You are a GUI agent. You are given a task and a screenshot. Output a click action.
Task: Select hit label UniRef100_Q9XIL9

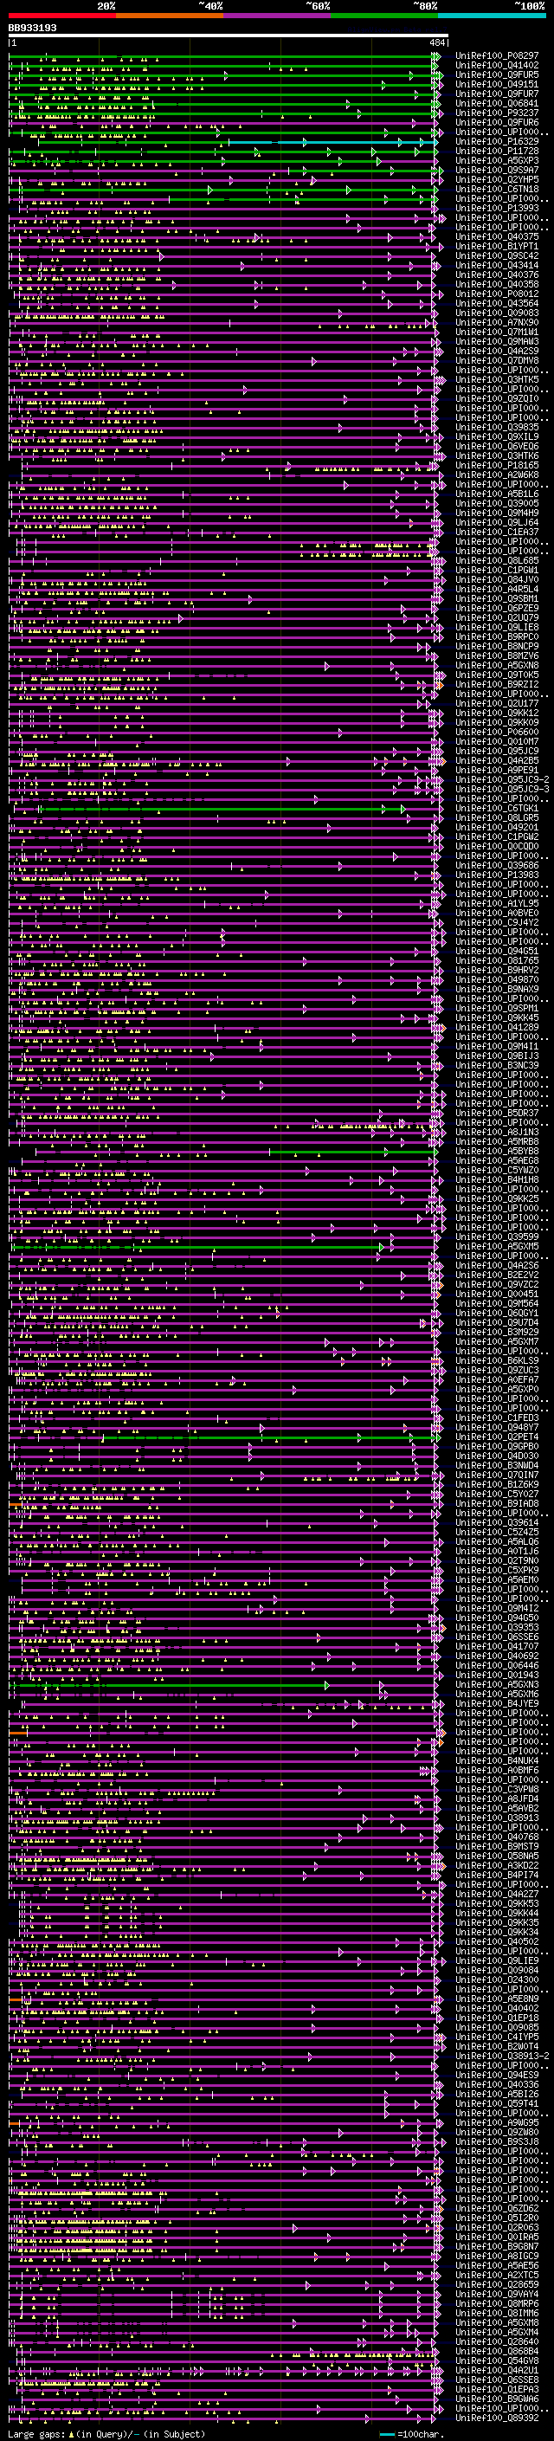pos(497,436)
